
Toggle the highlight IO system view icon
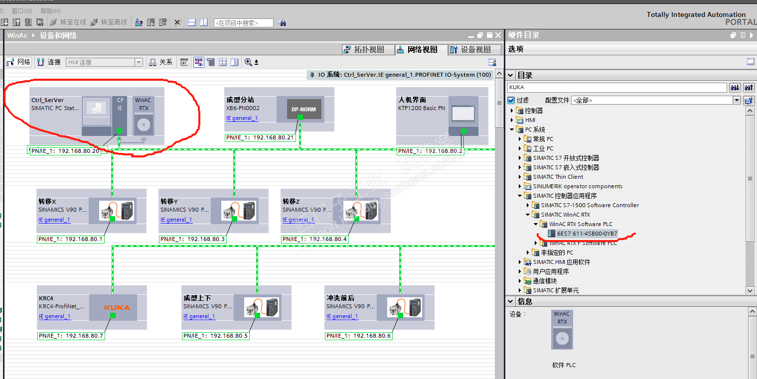[198, 62]
